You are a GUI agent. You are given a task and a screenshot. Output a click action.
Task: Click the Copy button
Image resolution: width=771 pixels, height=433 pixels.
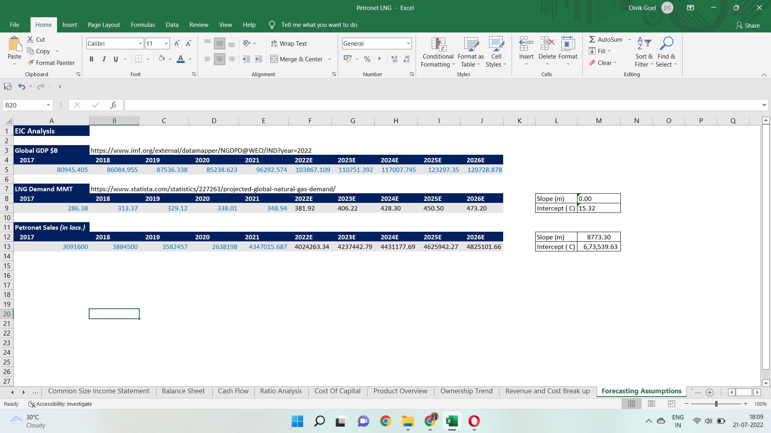(39, 51)
